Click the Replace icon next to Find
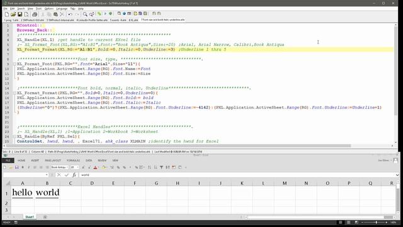Screen dimensions: 403x227 point(91,15)
